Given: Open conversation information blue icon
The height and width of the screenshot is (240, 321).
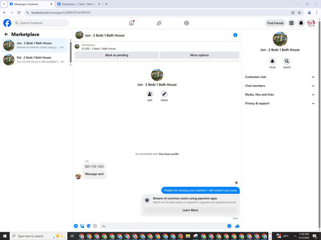Looking at the screenshot, I should (235, 35).
